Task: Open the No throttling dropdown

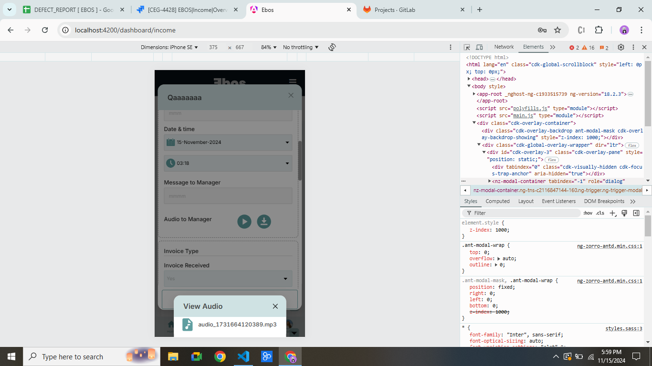Action: click(x=301, y=47)
